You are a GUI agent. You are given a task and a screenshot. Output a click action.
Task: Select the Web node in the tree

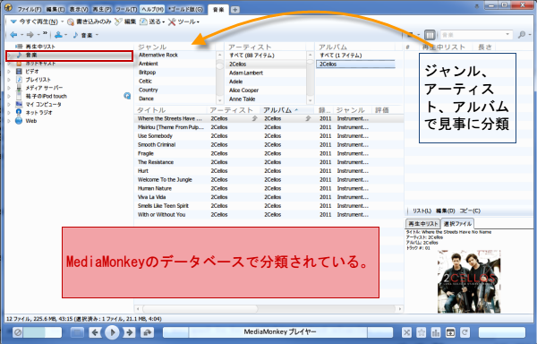[30, 121]
